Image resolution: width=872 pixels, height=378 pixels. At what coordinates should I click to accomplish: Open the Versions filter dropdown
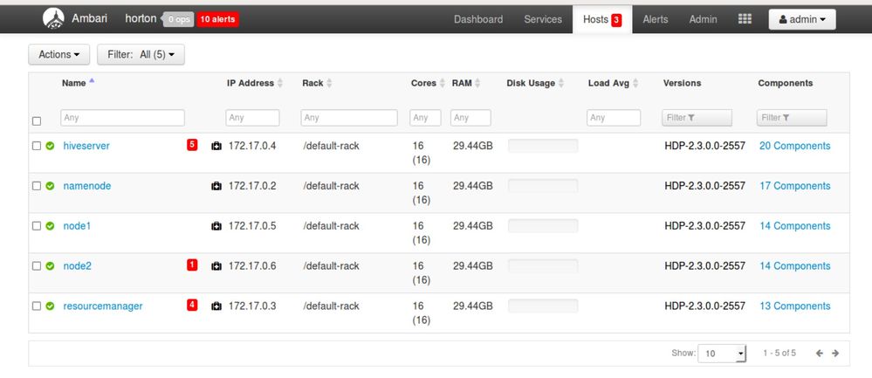697,118
